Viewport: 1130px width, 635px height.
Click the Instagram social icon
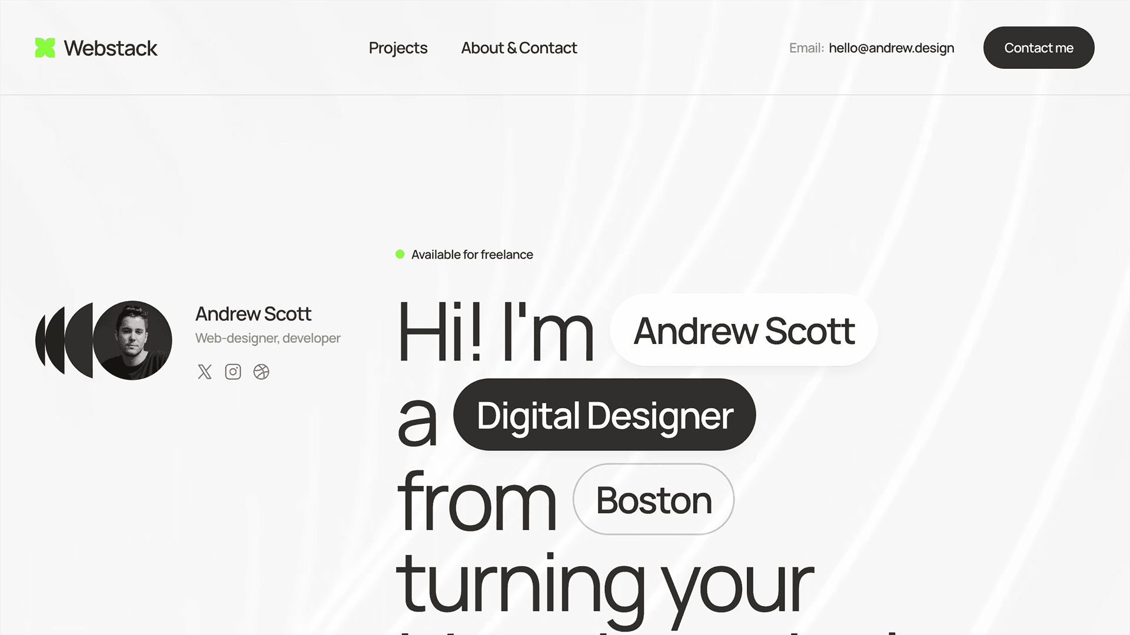(x=234, y=372)
